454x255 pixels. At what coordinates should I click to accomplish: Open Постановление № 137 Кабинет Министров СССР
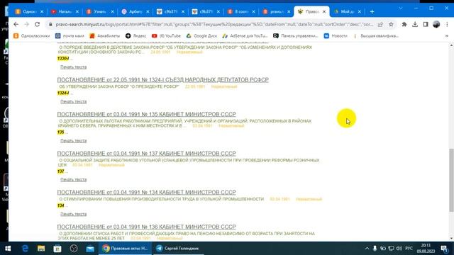pyautogui.click(x=147, y=153)
